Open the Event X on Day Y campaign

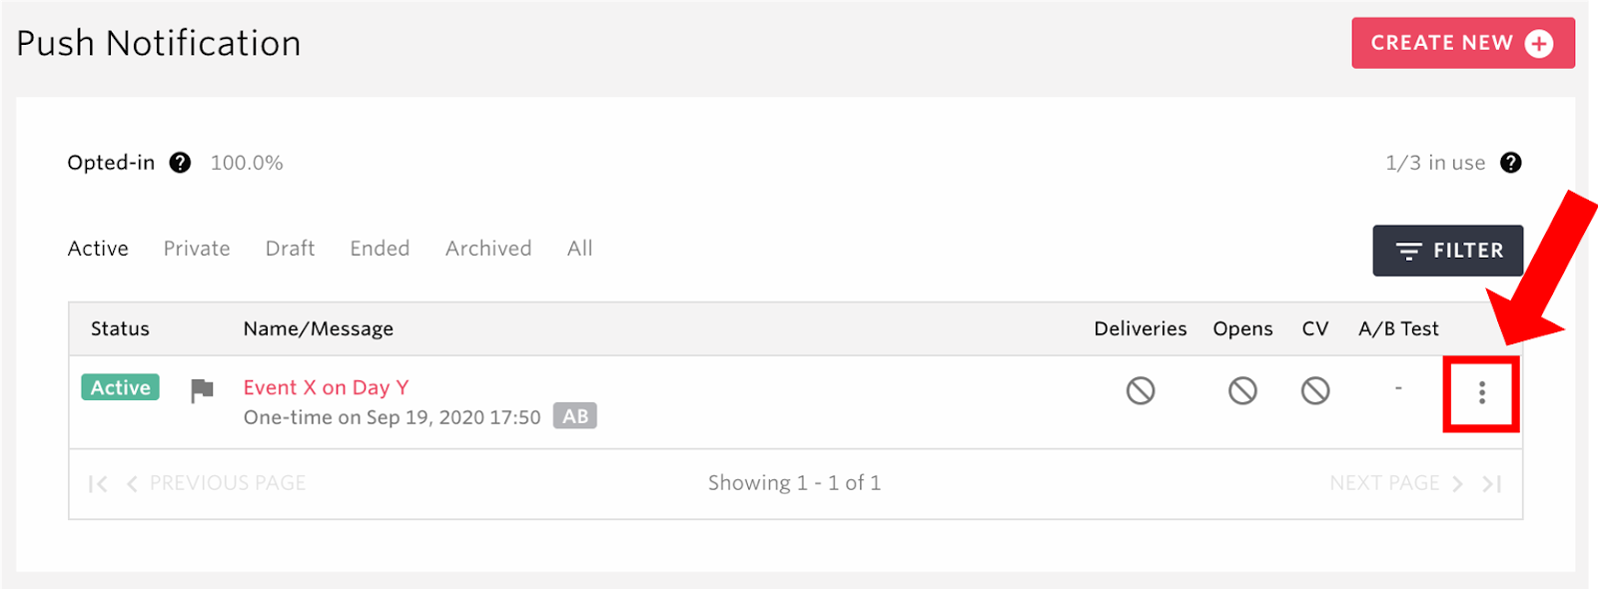click(326, 387)
